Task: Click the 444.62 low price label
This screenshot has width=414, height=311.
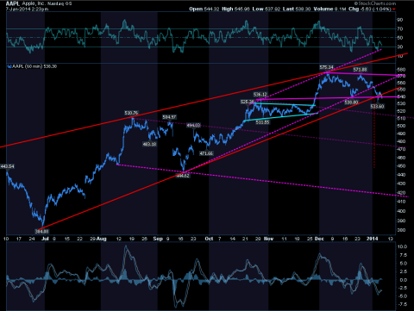Action: 183,176
